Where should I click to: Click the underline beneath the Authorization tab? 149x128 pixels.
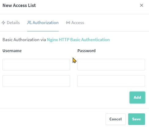pyautogui.click(x=43, y=31)
